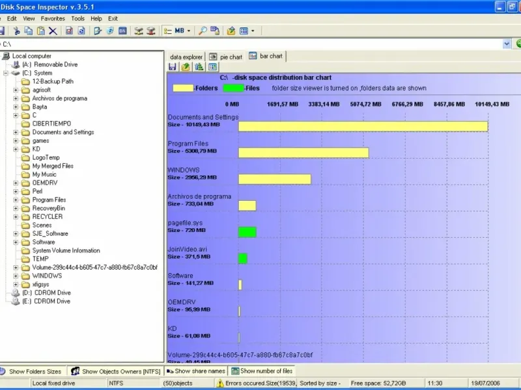This screenshot has height=390, width=521.
Task: Click the blue X delete icon
Action: 53,31
